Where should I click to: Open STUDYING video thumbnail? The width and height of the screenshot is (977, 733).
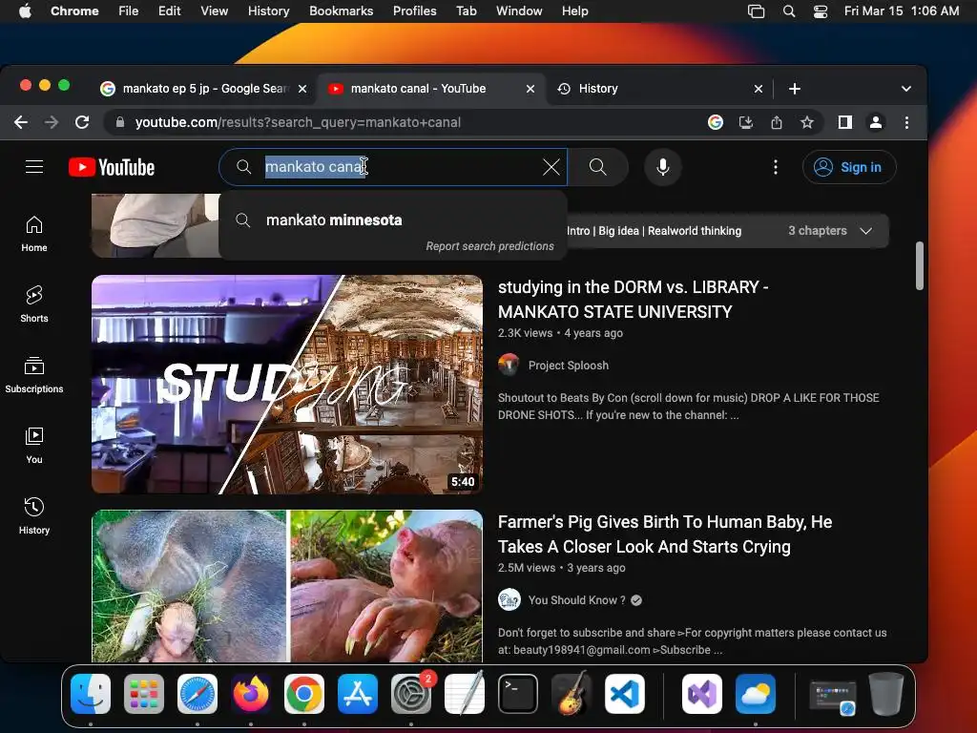287,385
